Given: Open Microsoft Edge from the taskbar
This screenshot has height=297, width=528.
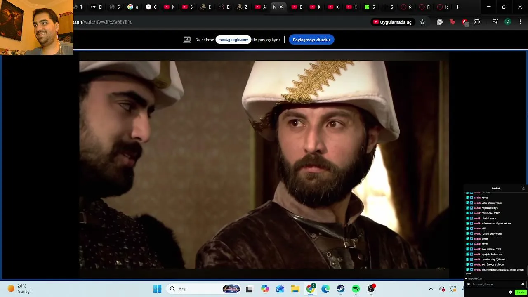Looking at the screenshot, I should click(x=325, y=289).
